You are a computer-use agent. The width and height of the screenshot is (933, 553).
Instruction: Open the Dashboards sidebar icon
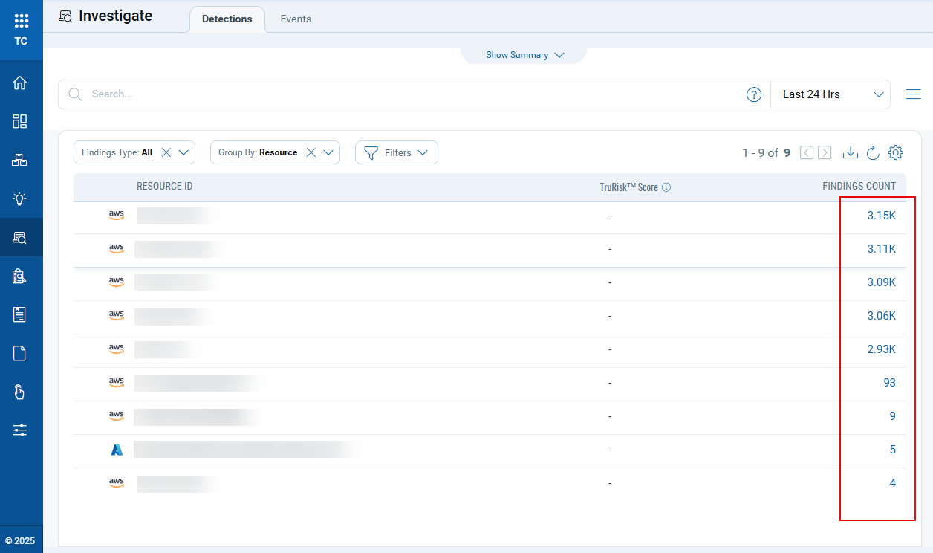(21, 120)
